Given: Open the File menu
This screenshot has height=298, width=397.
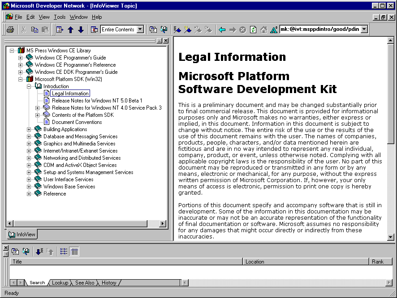Looking at the screenshot, I should 18,17.
